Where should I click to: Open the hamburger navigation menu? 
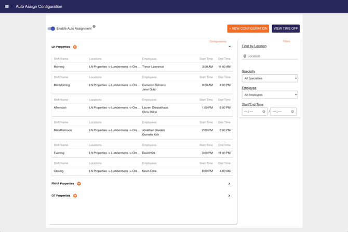pos(7,6)
